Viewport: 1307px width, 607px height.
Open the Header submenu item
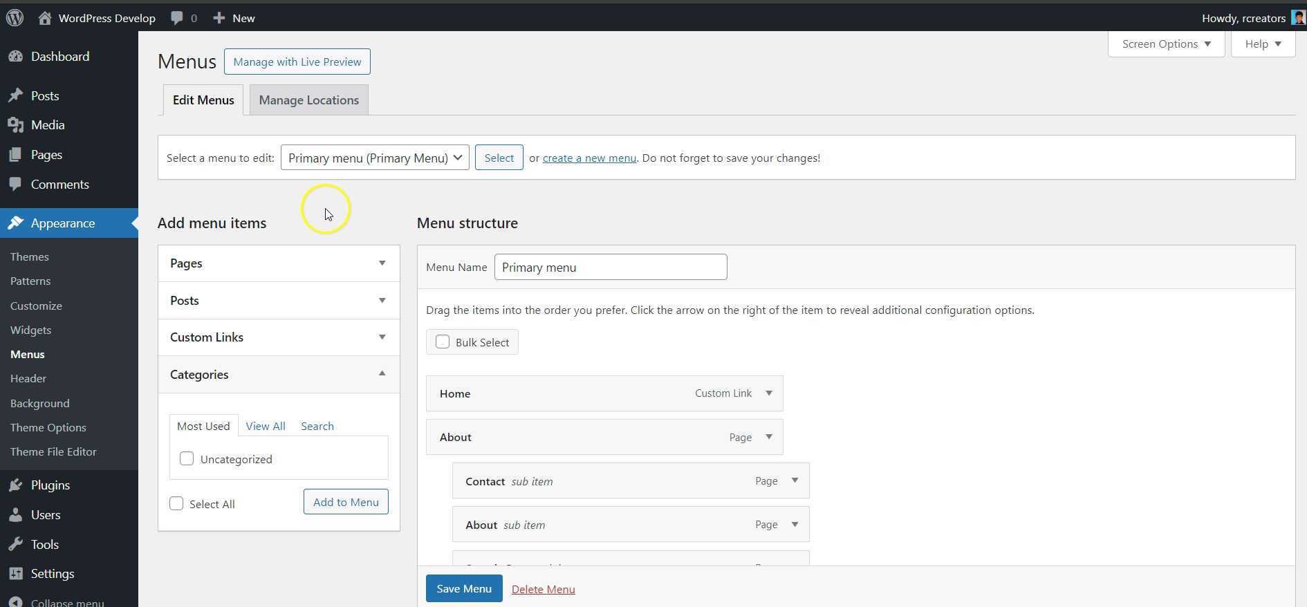(28, 378)
